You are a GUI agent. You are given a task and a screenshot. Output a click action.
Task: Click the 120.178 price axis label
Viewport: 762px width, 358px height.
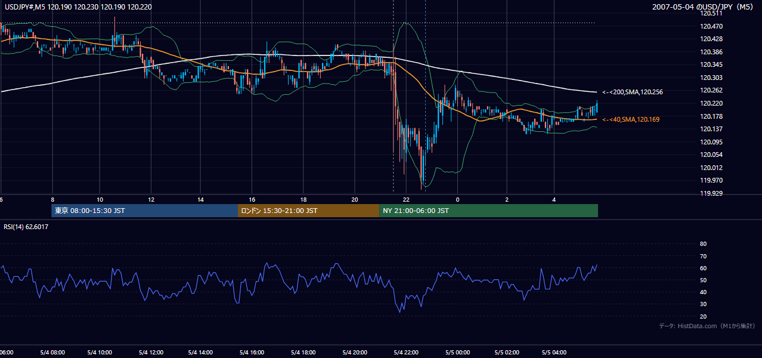coord(711,117)
